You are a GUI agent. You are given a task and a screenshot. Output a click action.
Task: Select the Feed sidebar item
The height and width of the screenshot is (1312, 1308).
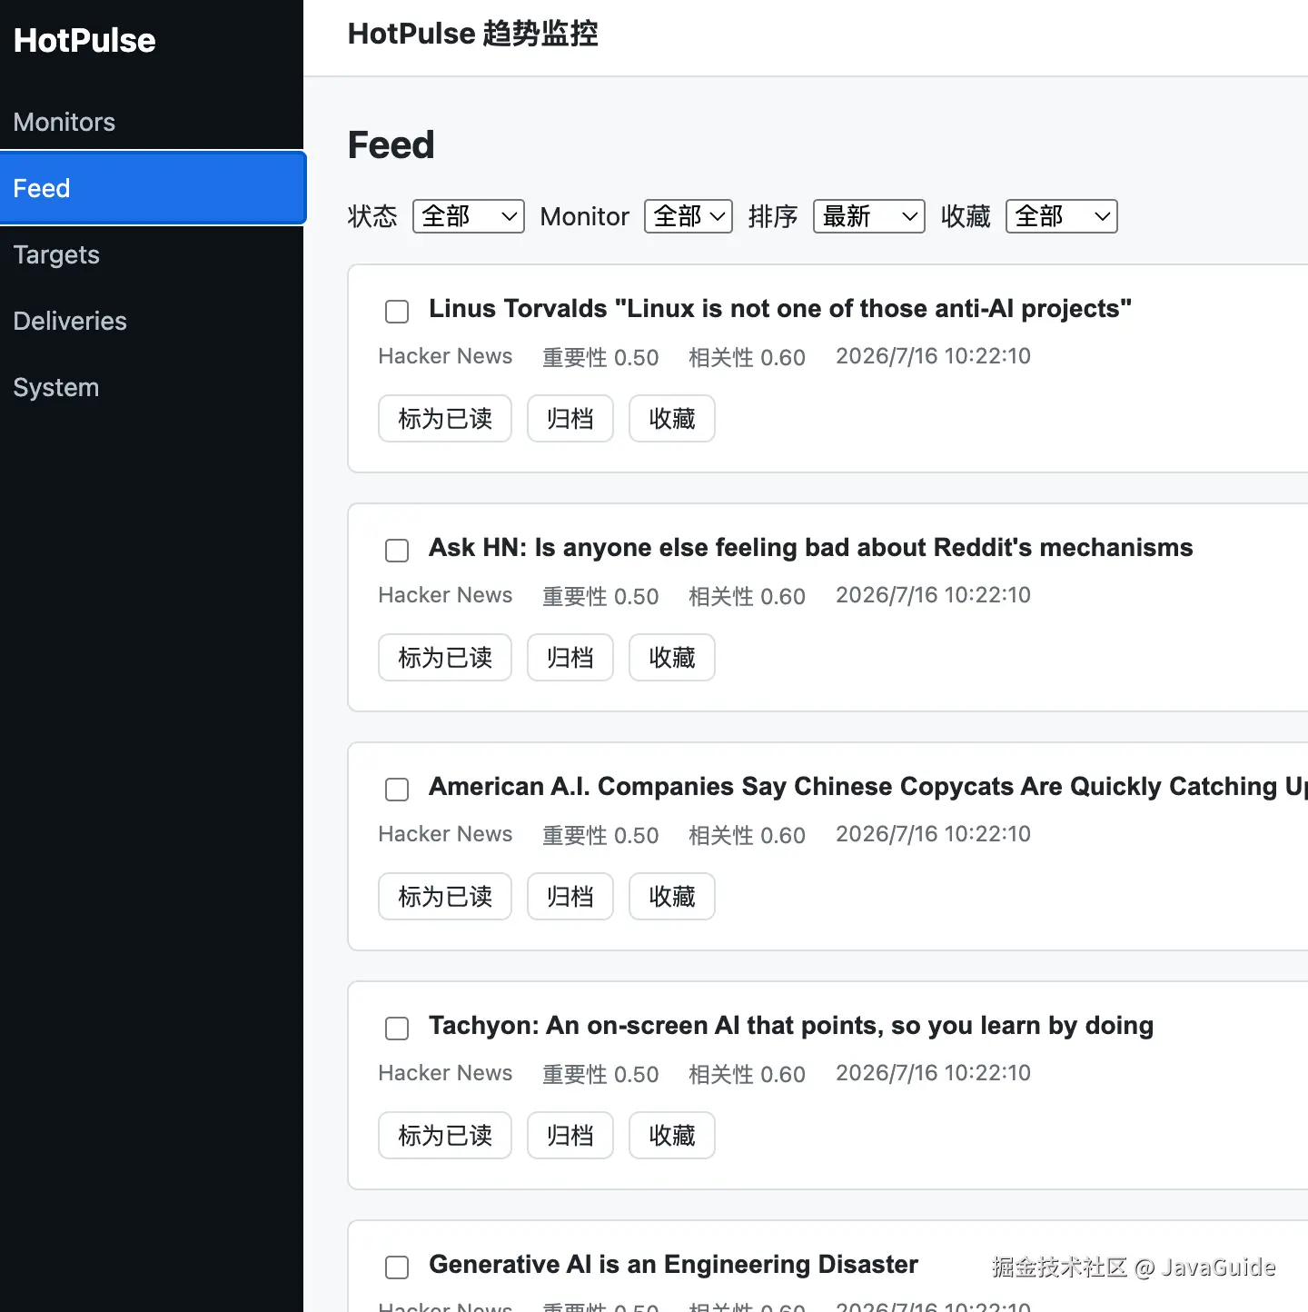tap(153, 188)
